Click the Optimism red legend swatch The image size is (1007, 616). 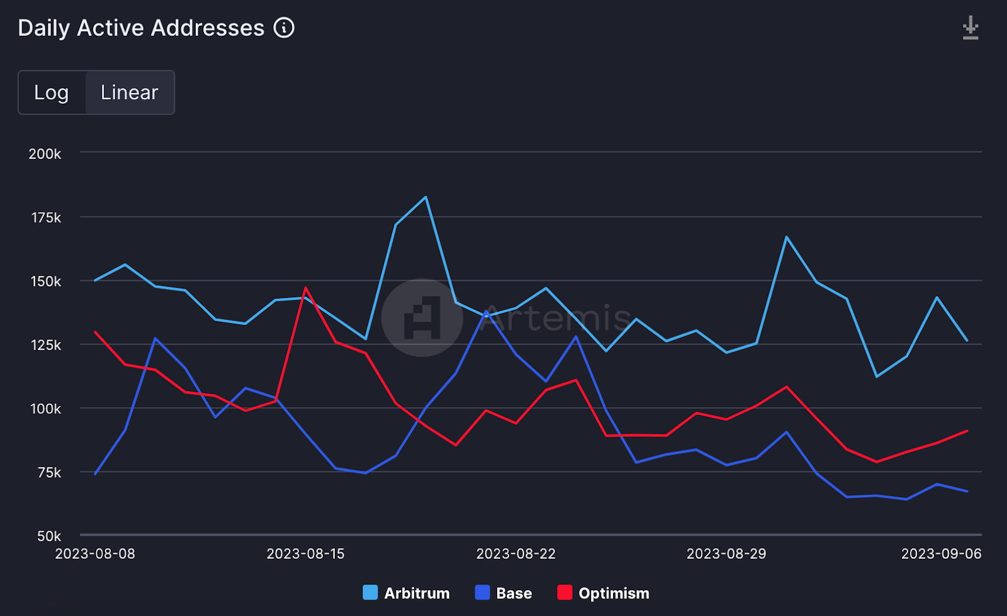pos(565,593)
